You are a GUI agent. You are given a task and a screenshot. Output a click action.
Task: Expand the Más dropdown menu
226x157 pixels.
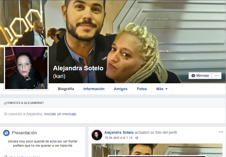(162, 89)
